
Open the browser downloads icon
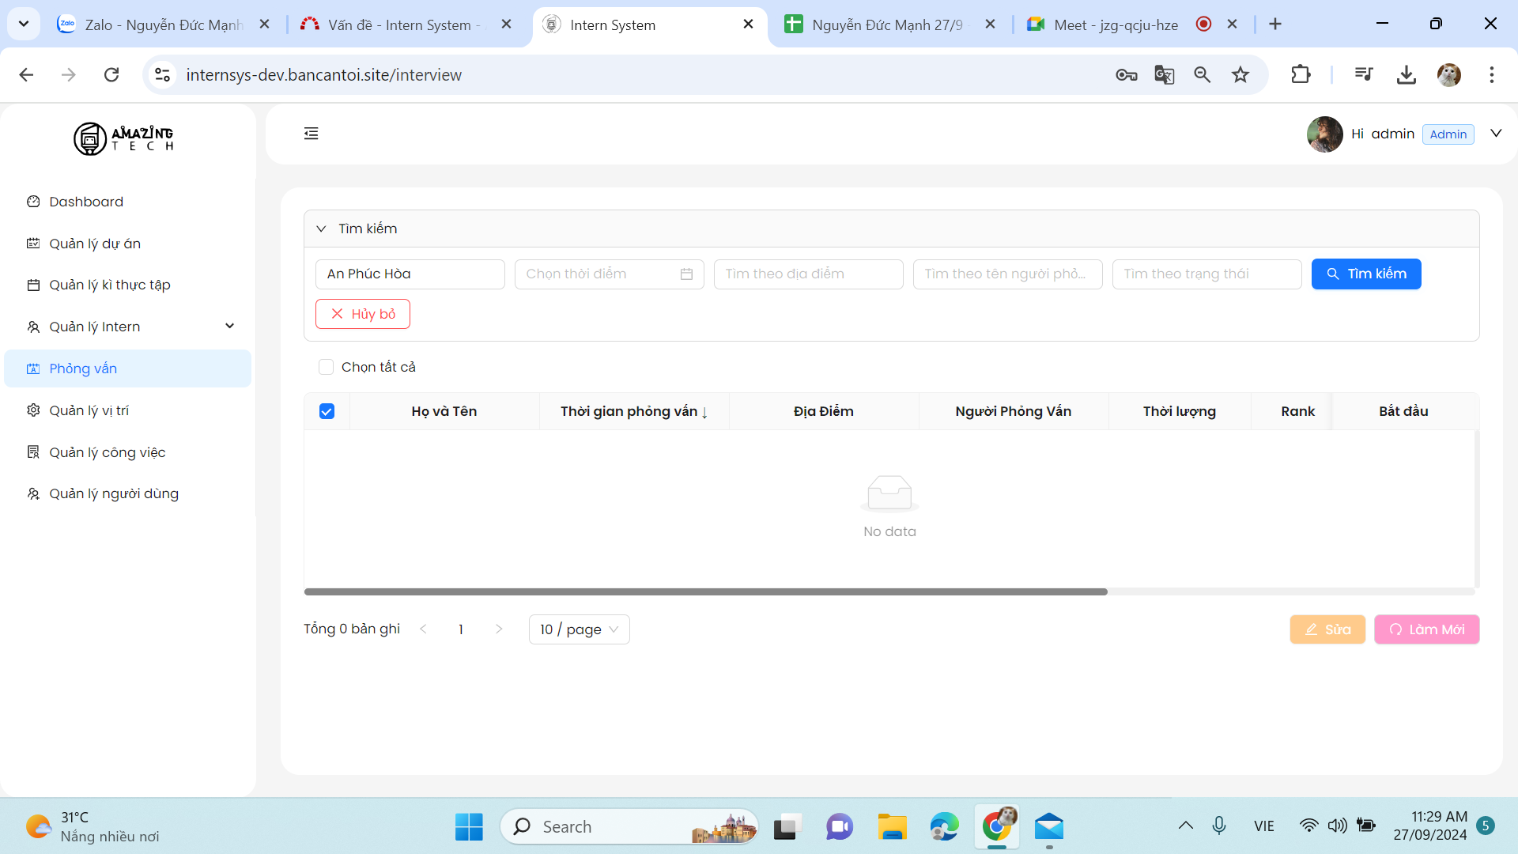point(1406,75)
